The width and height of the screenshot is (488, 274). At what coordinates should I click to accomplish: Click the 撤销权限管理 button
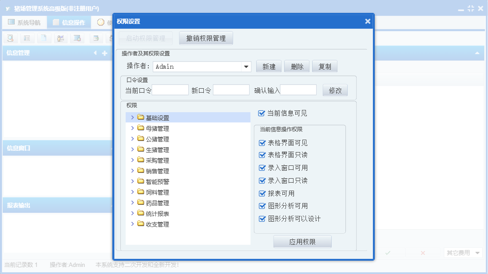point(206,39)
